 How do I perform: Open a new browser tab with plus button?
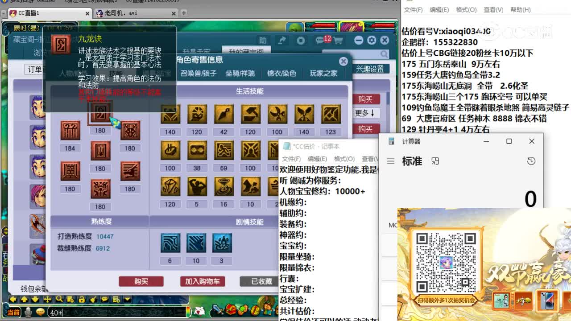(184, 13)
